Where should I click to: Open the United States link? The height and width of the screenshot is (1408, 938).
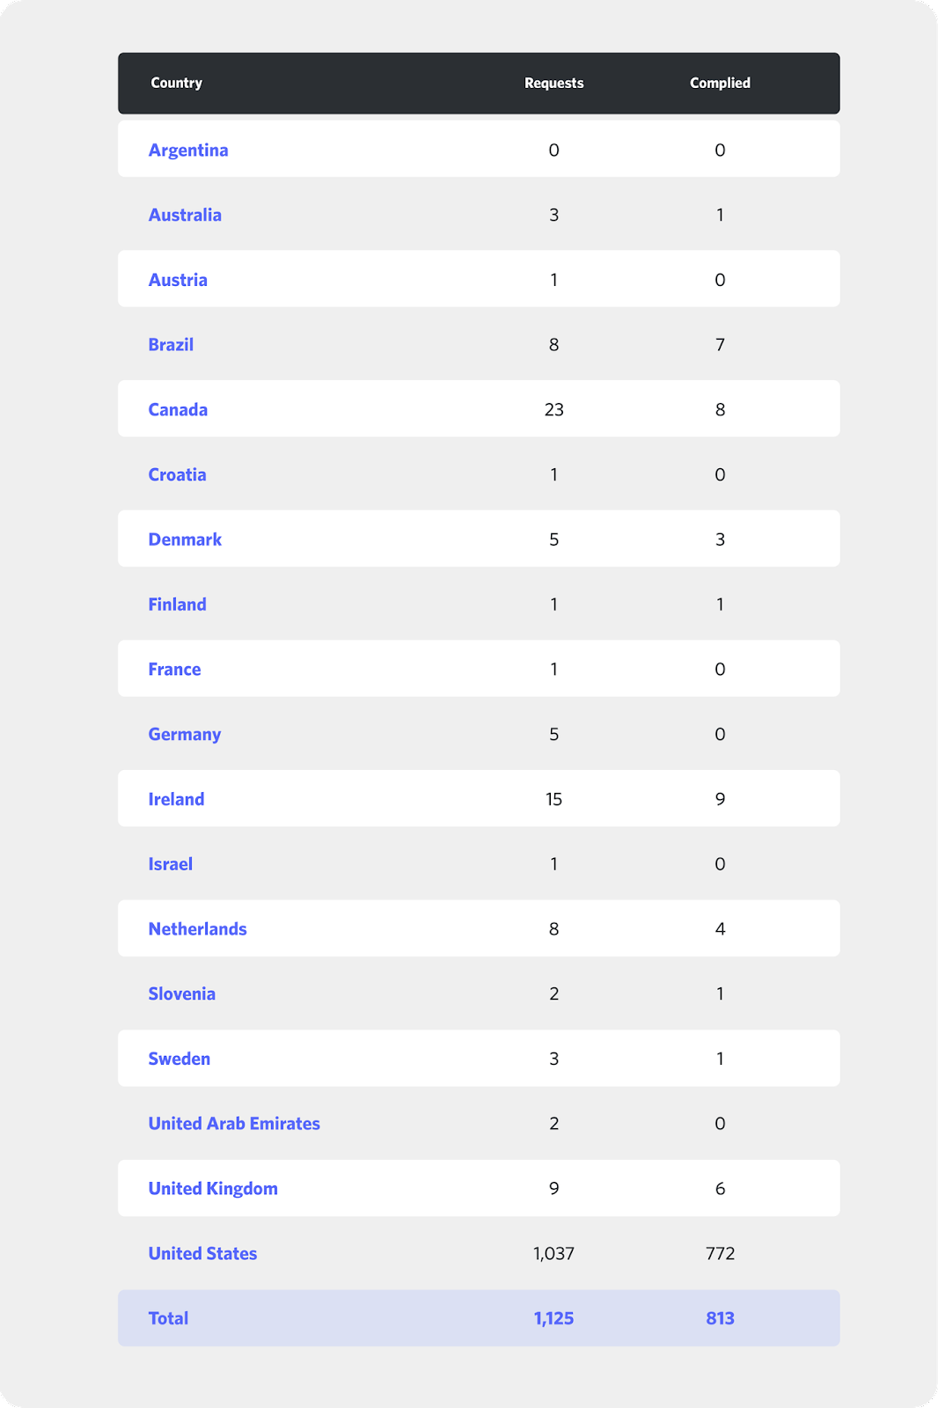(202, 1254)
